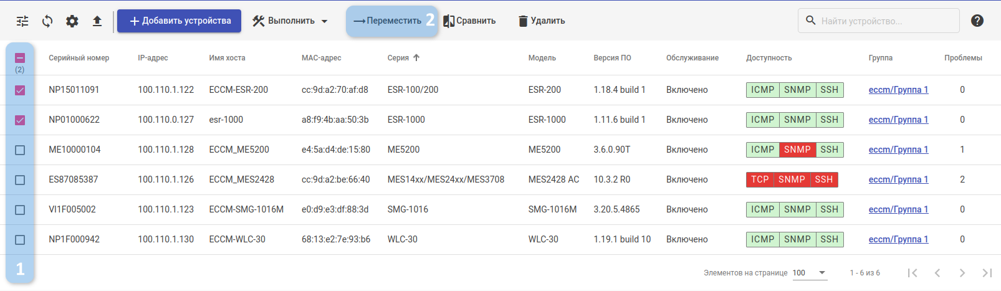Image resolution: width=1001 pixels, height=291 pixels.
Task: Jump to the last page icon
Action: point(987,273)
